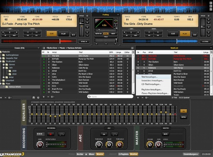
Task: Jump to previous track on DJ Fade deck search
Action: (28, 32)
